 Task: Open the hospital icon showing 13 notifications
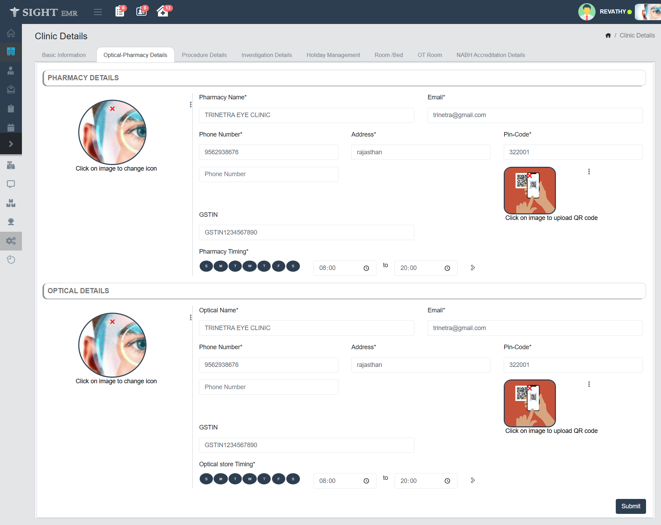tap(163, 11)
